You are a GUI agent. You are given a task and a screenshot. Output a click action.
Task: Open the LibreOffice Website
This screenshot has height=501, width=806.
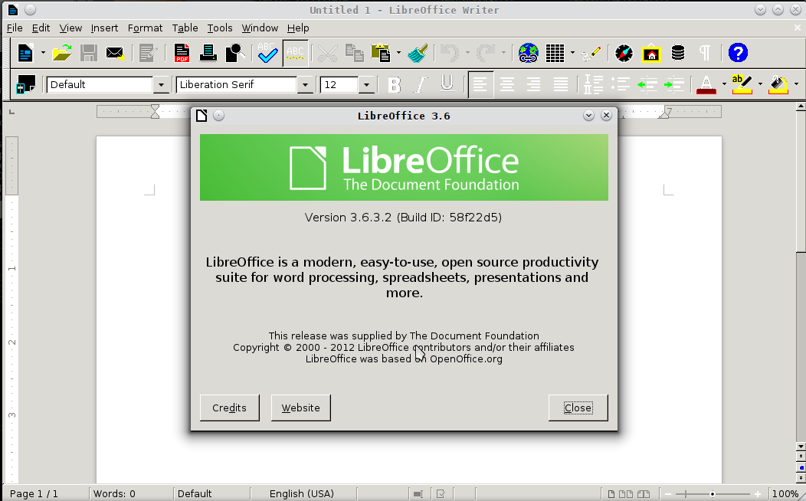tap(300, 408)
